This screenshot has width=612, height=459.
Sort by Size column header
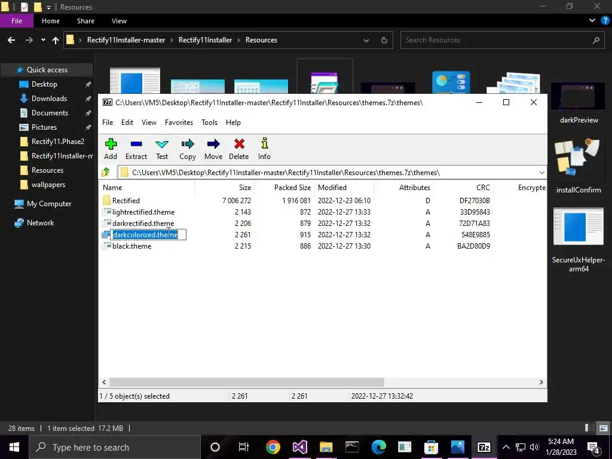tap(225, 188)
